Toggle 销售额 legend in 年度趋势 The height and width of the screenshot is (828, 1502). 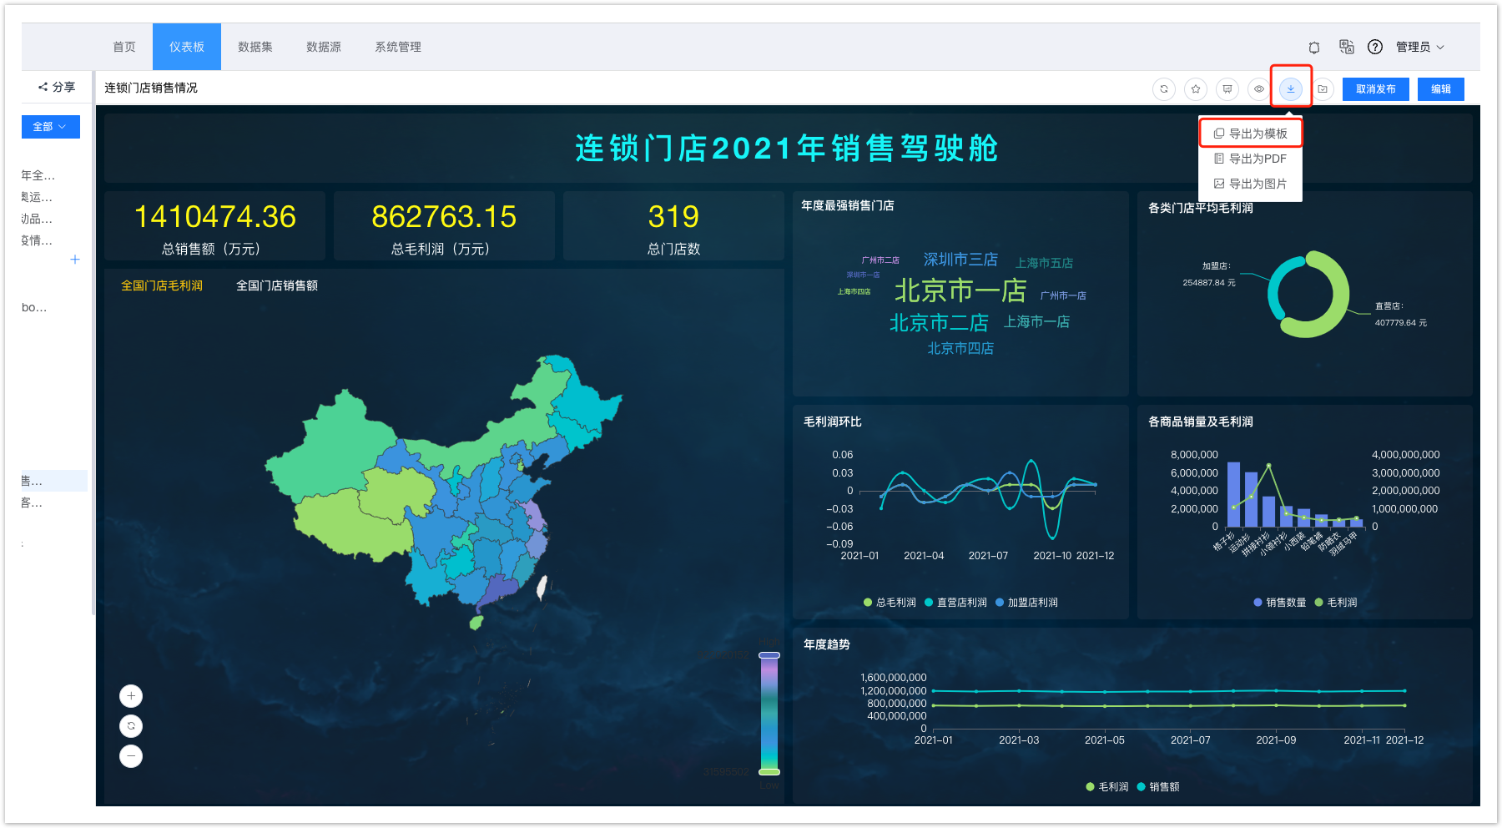pyautogui.click(x=1158, y=787)
